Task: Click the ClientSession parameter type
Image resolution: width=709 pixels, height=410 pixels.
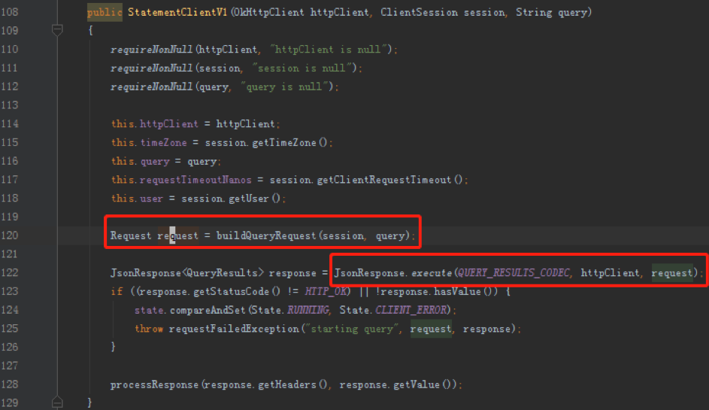Action: click(420, 12)
